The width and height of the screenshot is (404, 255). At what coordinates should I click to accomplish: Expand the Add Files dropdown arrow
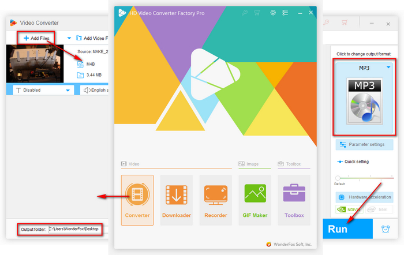pos(69,38)
